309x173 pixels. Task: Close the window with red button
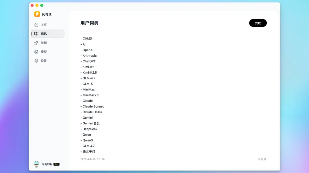click(32, 5)
